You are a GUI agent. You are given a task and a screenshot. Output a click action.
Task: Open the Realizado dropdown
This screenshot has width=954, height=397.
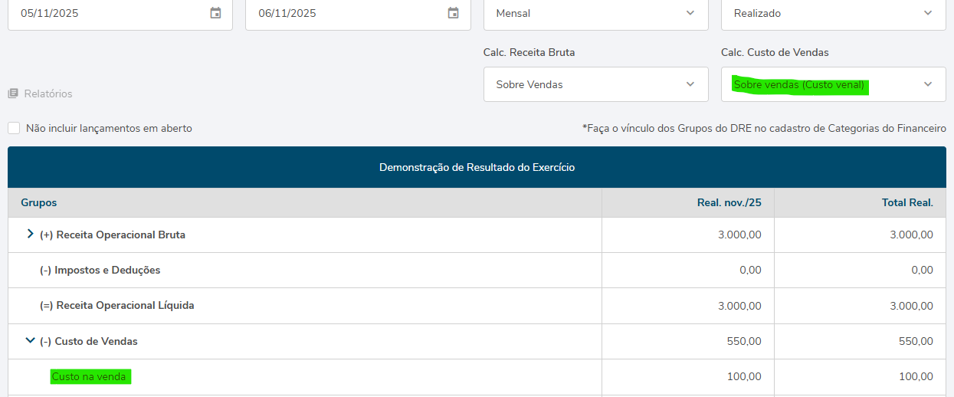(x=833, y=13)
